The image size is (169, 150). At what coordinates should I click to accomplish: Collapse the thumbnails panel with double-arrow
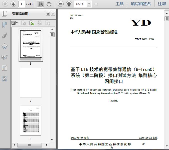click(48, 14)
